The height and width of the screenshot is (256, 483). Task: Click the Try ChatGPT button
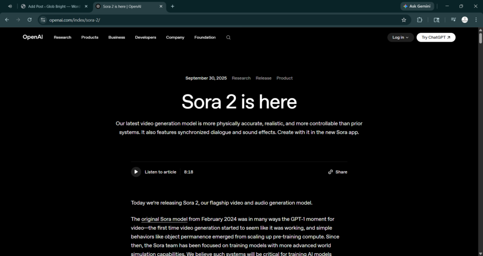(x=436, y=38)
